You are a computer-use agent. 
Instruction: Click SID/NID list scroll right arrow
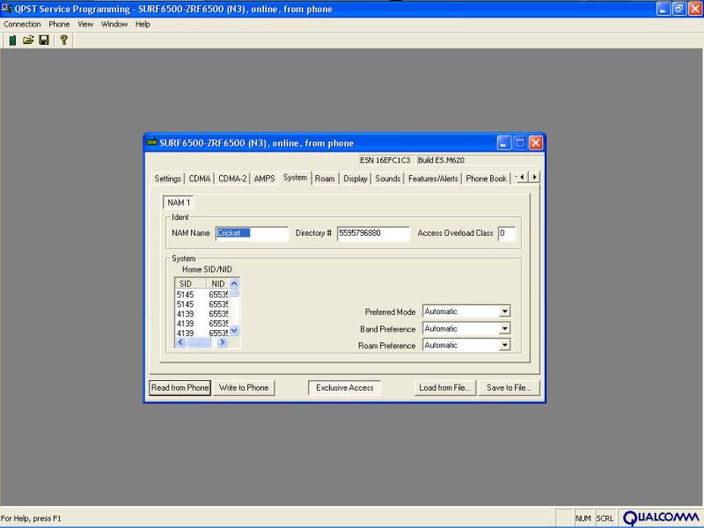tap(223, 342)
